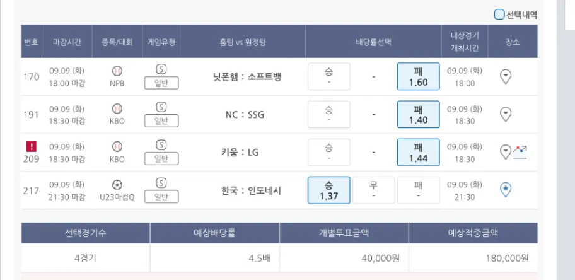The height and width of the screenshot is (280, 575).
Task: Click the 배당률선택 column header
Action: pos(373,42)
